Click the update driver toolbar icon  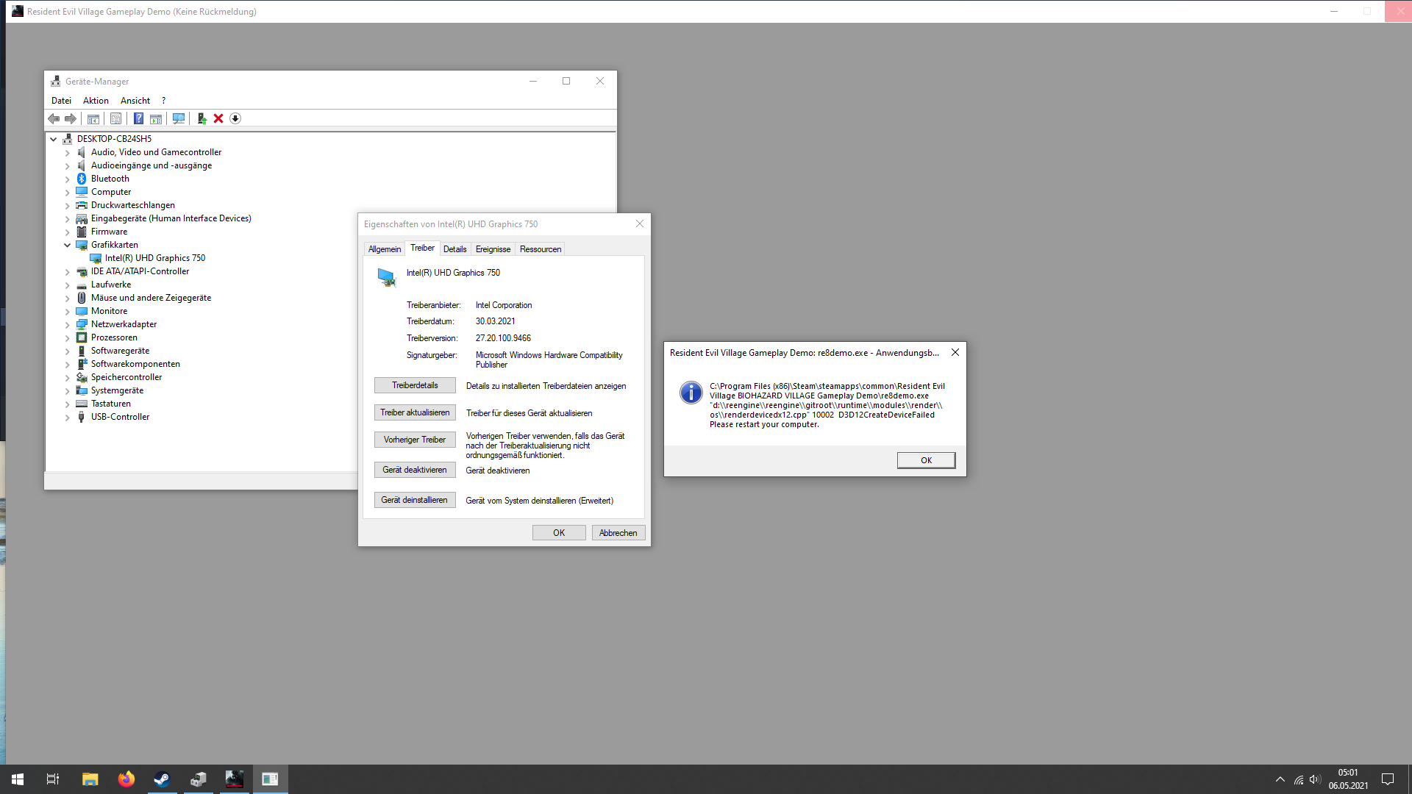[202, 118]
